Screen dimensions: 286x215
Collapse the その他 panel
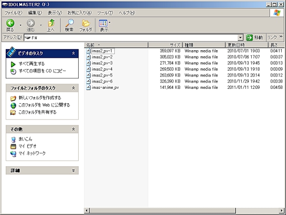click(73, 129)
